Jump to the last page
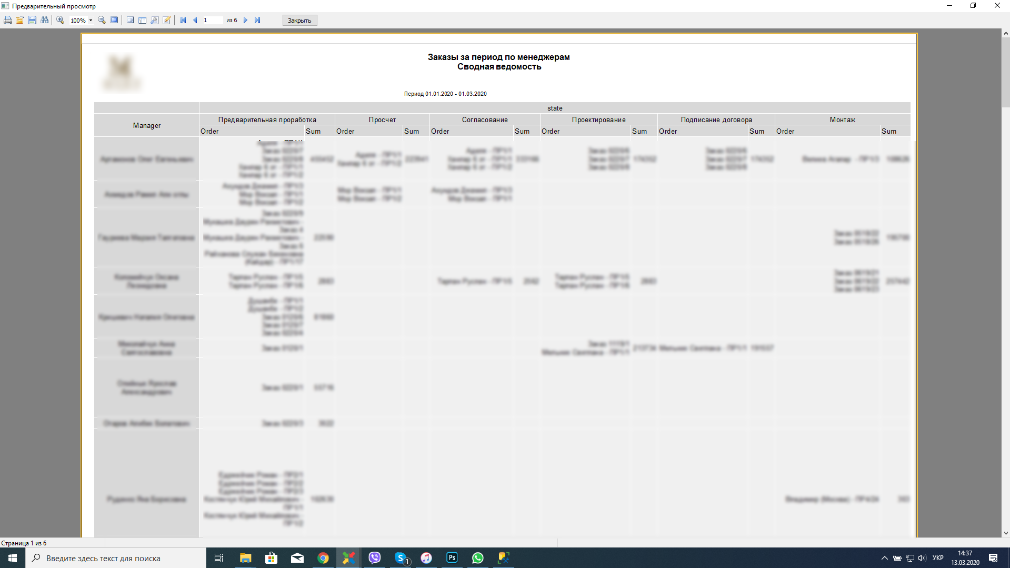Viewport: 1010px width, 568px height. (x=257, y=20)
